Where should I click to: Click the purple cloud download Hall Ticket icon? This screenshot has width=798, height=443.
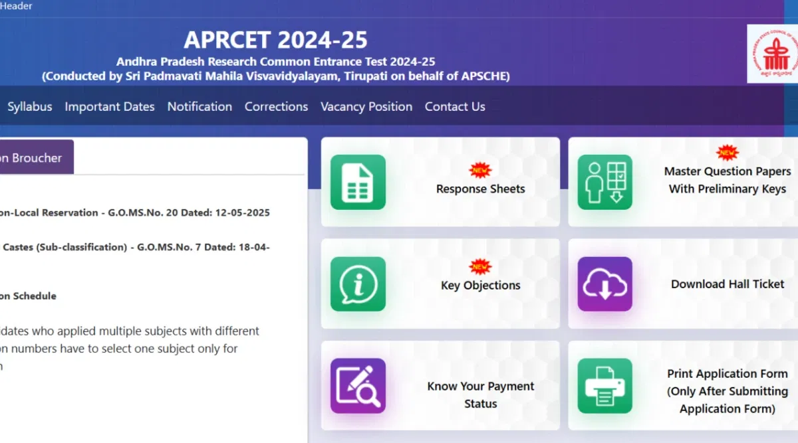(x=604, y=284)
